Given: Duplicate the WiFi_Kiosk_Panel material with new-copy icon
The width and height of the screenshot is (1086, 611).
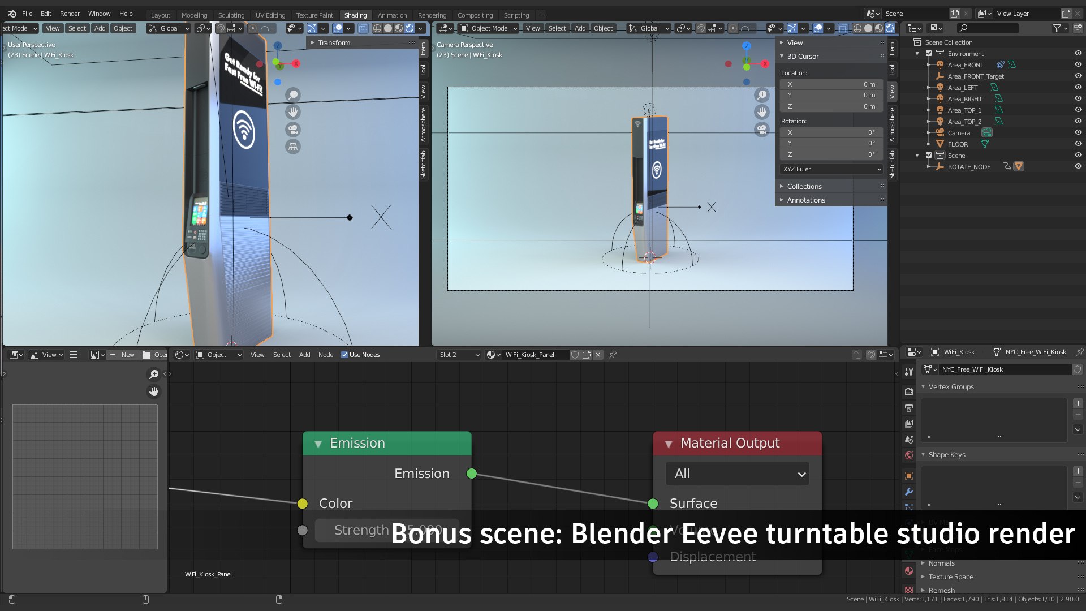Looking at the screenshot, I should point(587,355).
